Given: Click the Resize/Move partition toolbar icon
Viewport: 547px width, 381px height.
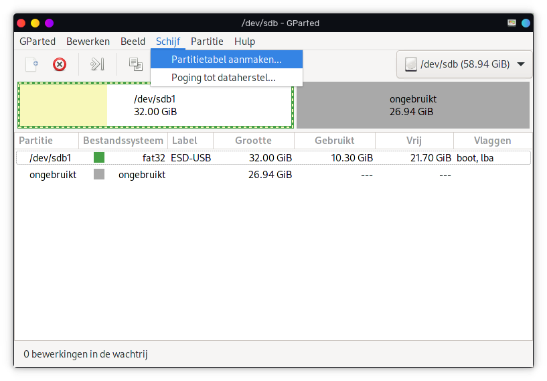Looking at the screenshot, I should pyautogui.click(x=98, y=64).
